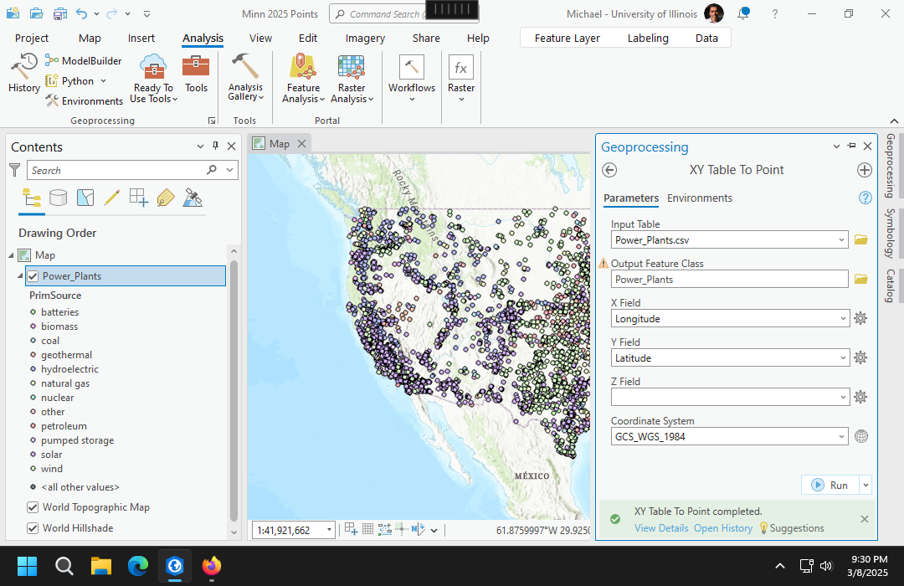Run the XY Table To Point tool
Screen dimensions: 904x586
point(830,486)
